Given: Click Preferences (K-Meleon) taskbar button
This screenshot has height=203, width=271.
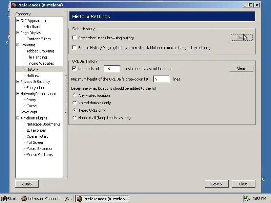Looking at the screenshot, I should tap(102, 199).
